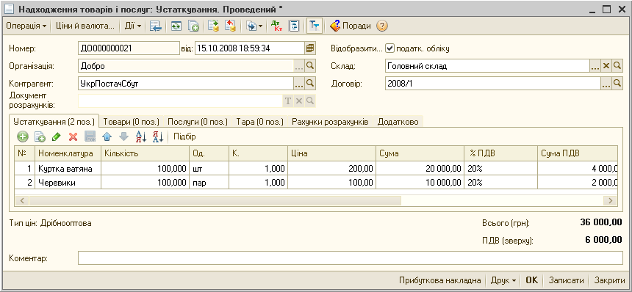Delete row with red X icon
The width and height of the screenshot is (632, 292).
(73, 136)
